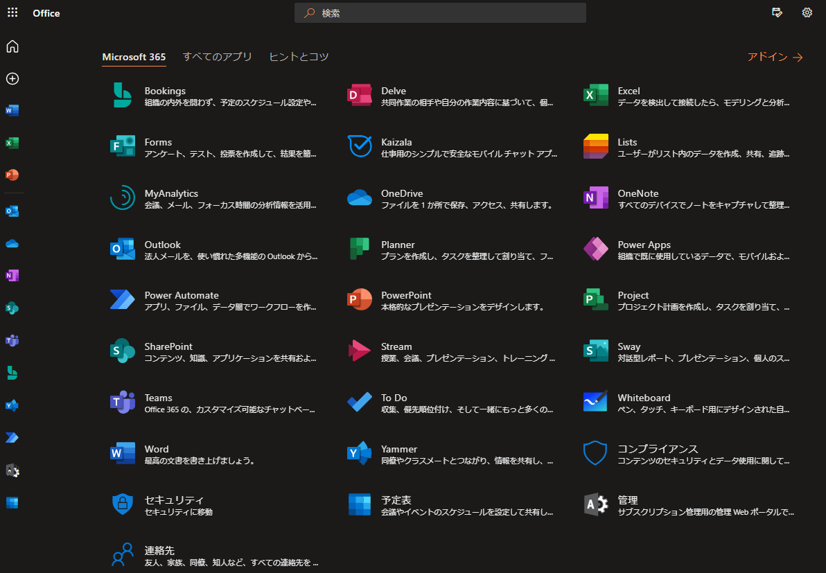Launch Word from the left sidebar
The width and height of the screenshot is (826, 573).
coord(12,111)
